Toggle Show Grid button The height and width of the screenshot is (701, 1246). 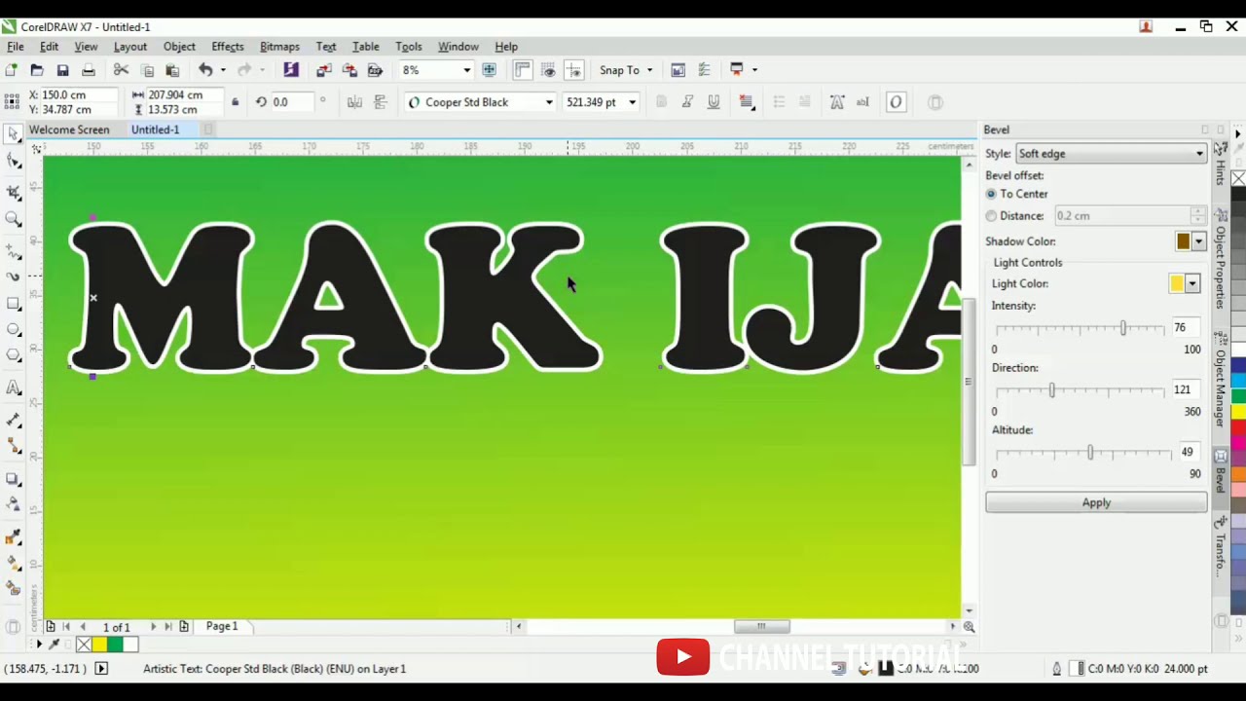[548, 70]
